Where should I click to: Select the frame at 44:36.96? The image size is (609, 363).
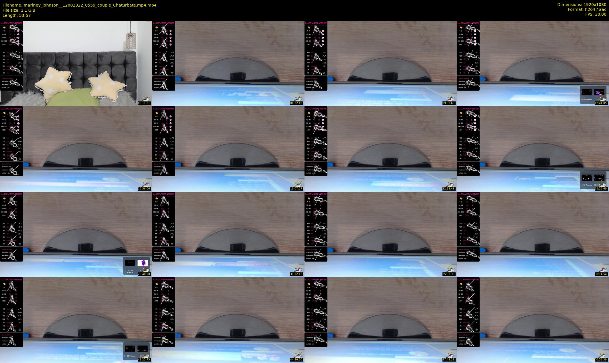click(228, 320)
